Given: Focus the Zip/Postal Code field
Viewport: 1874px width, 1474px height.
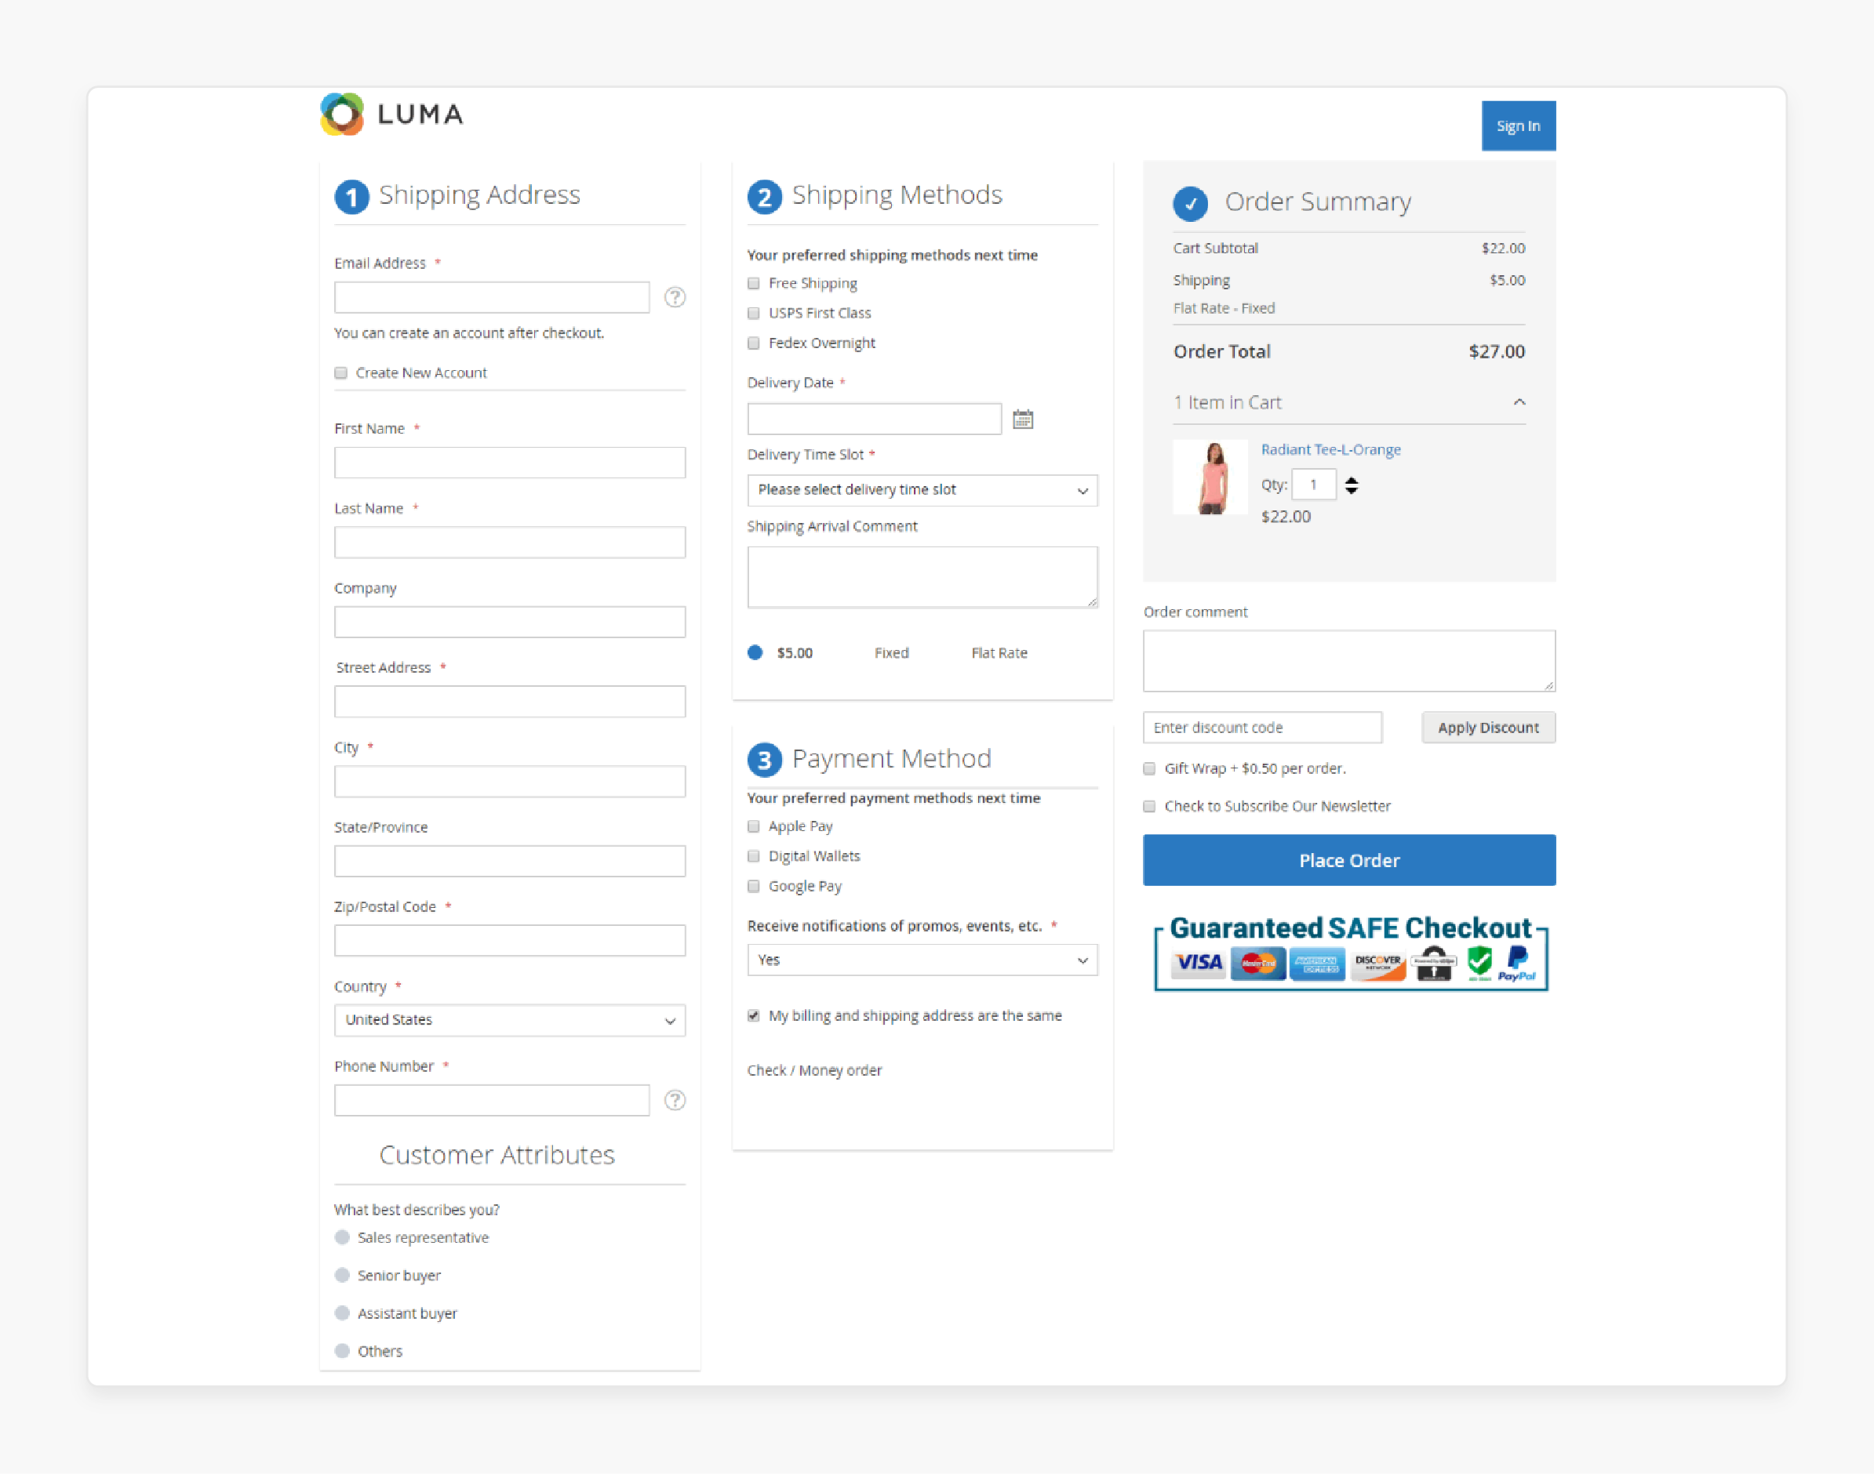Looking at the screenshot, I should 510,941.
